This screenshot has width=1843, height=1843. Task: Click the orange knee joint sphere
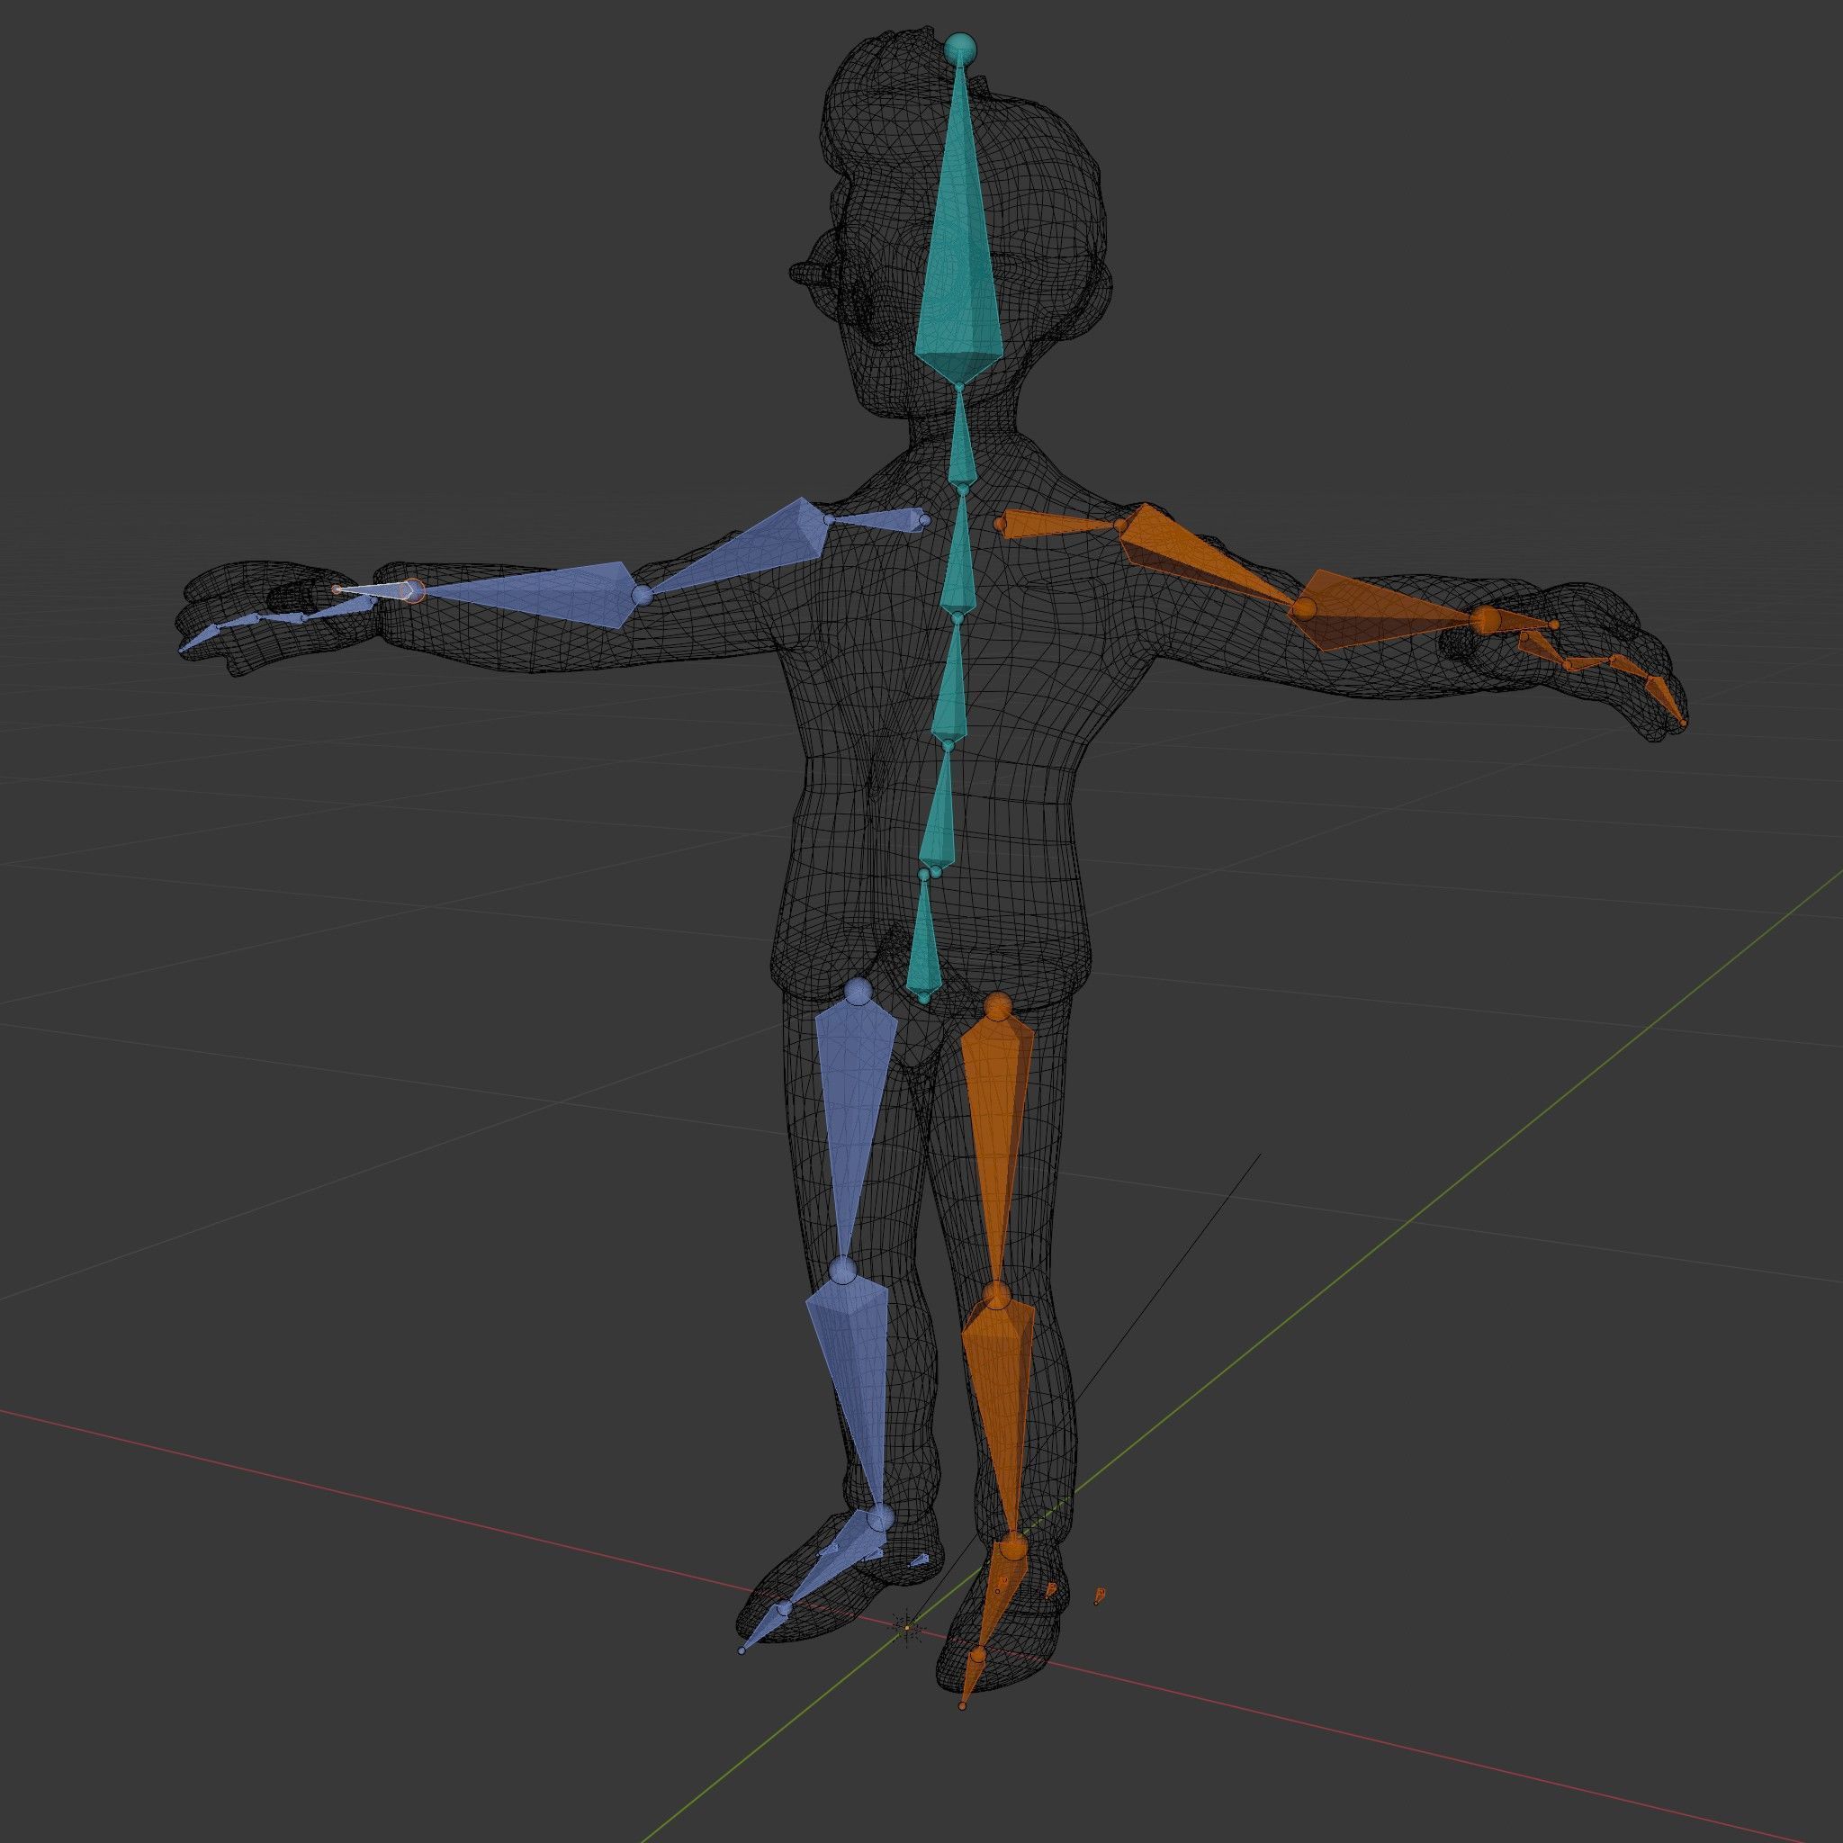996,1294
